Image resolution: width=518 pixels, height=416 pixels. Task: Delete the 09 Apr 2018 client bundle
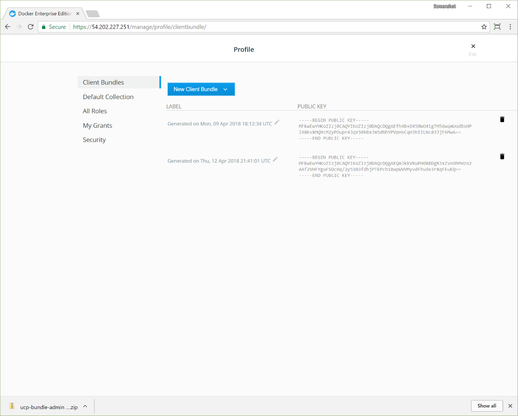[502, 119]
